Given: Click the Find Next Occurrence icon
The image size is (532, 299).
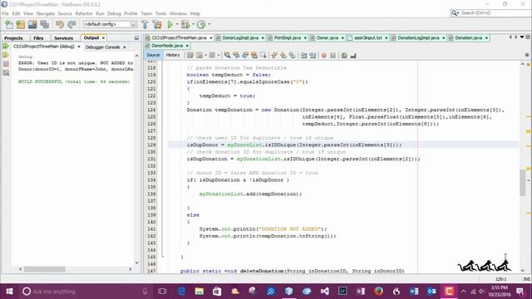Looking at the screenshot, I should pyautogui.click(x=245, y=56).
